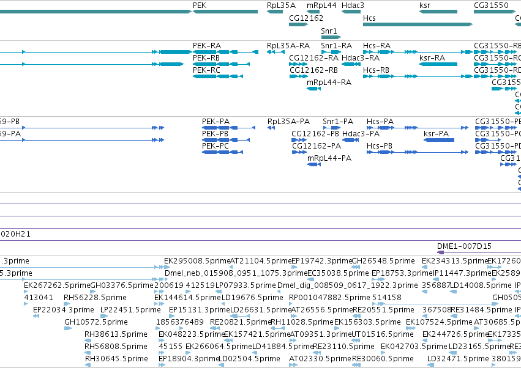The image size is (521, 368).
Task: Click the EK267262.5prime EST label
Action: coord(57,285)
